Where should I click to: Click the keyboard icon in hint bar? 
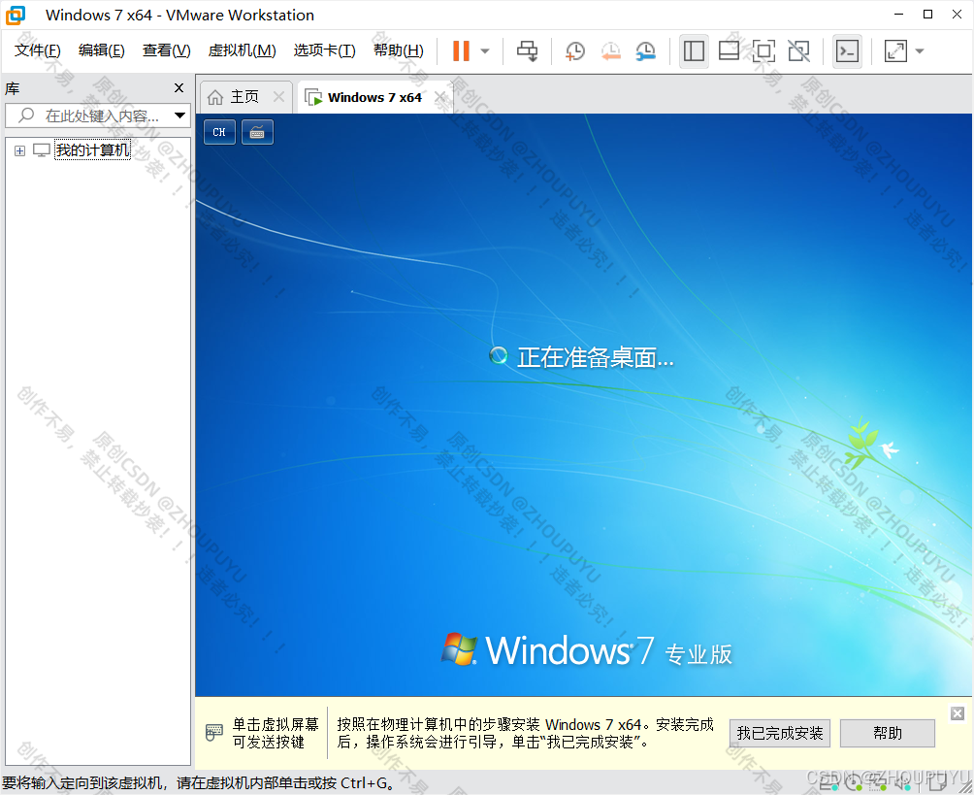point(213,732)
